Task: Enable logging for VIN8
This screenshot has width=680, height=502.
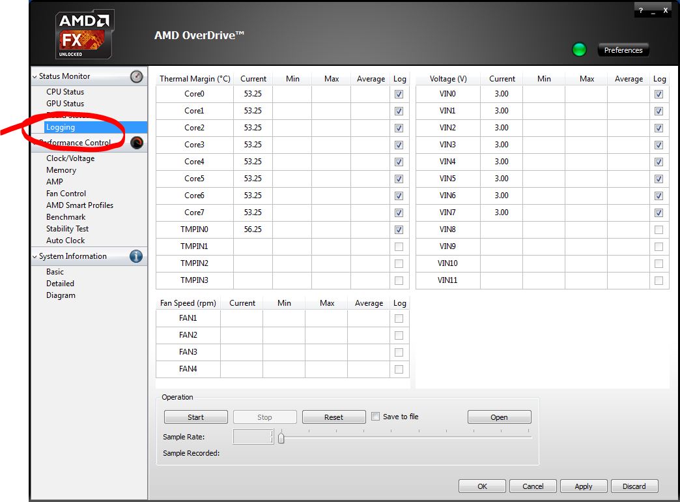Action: click(x=659, y=229)
